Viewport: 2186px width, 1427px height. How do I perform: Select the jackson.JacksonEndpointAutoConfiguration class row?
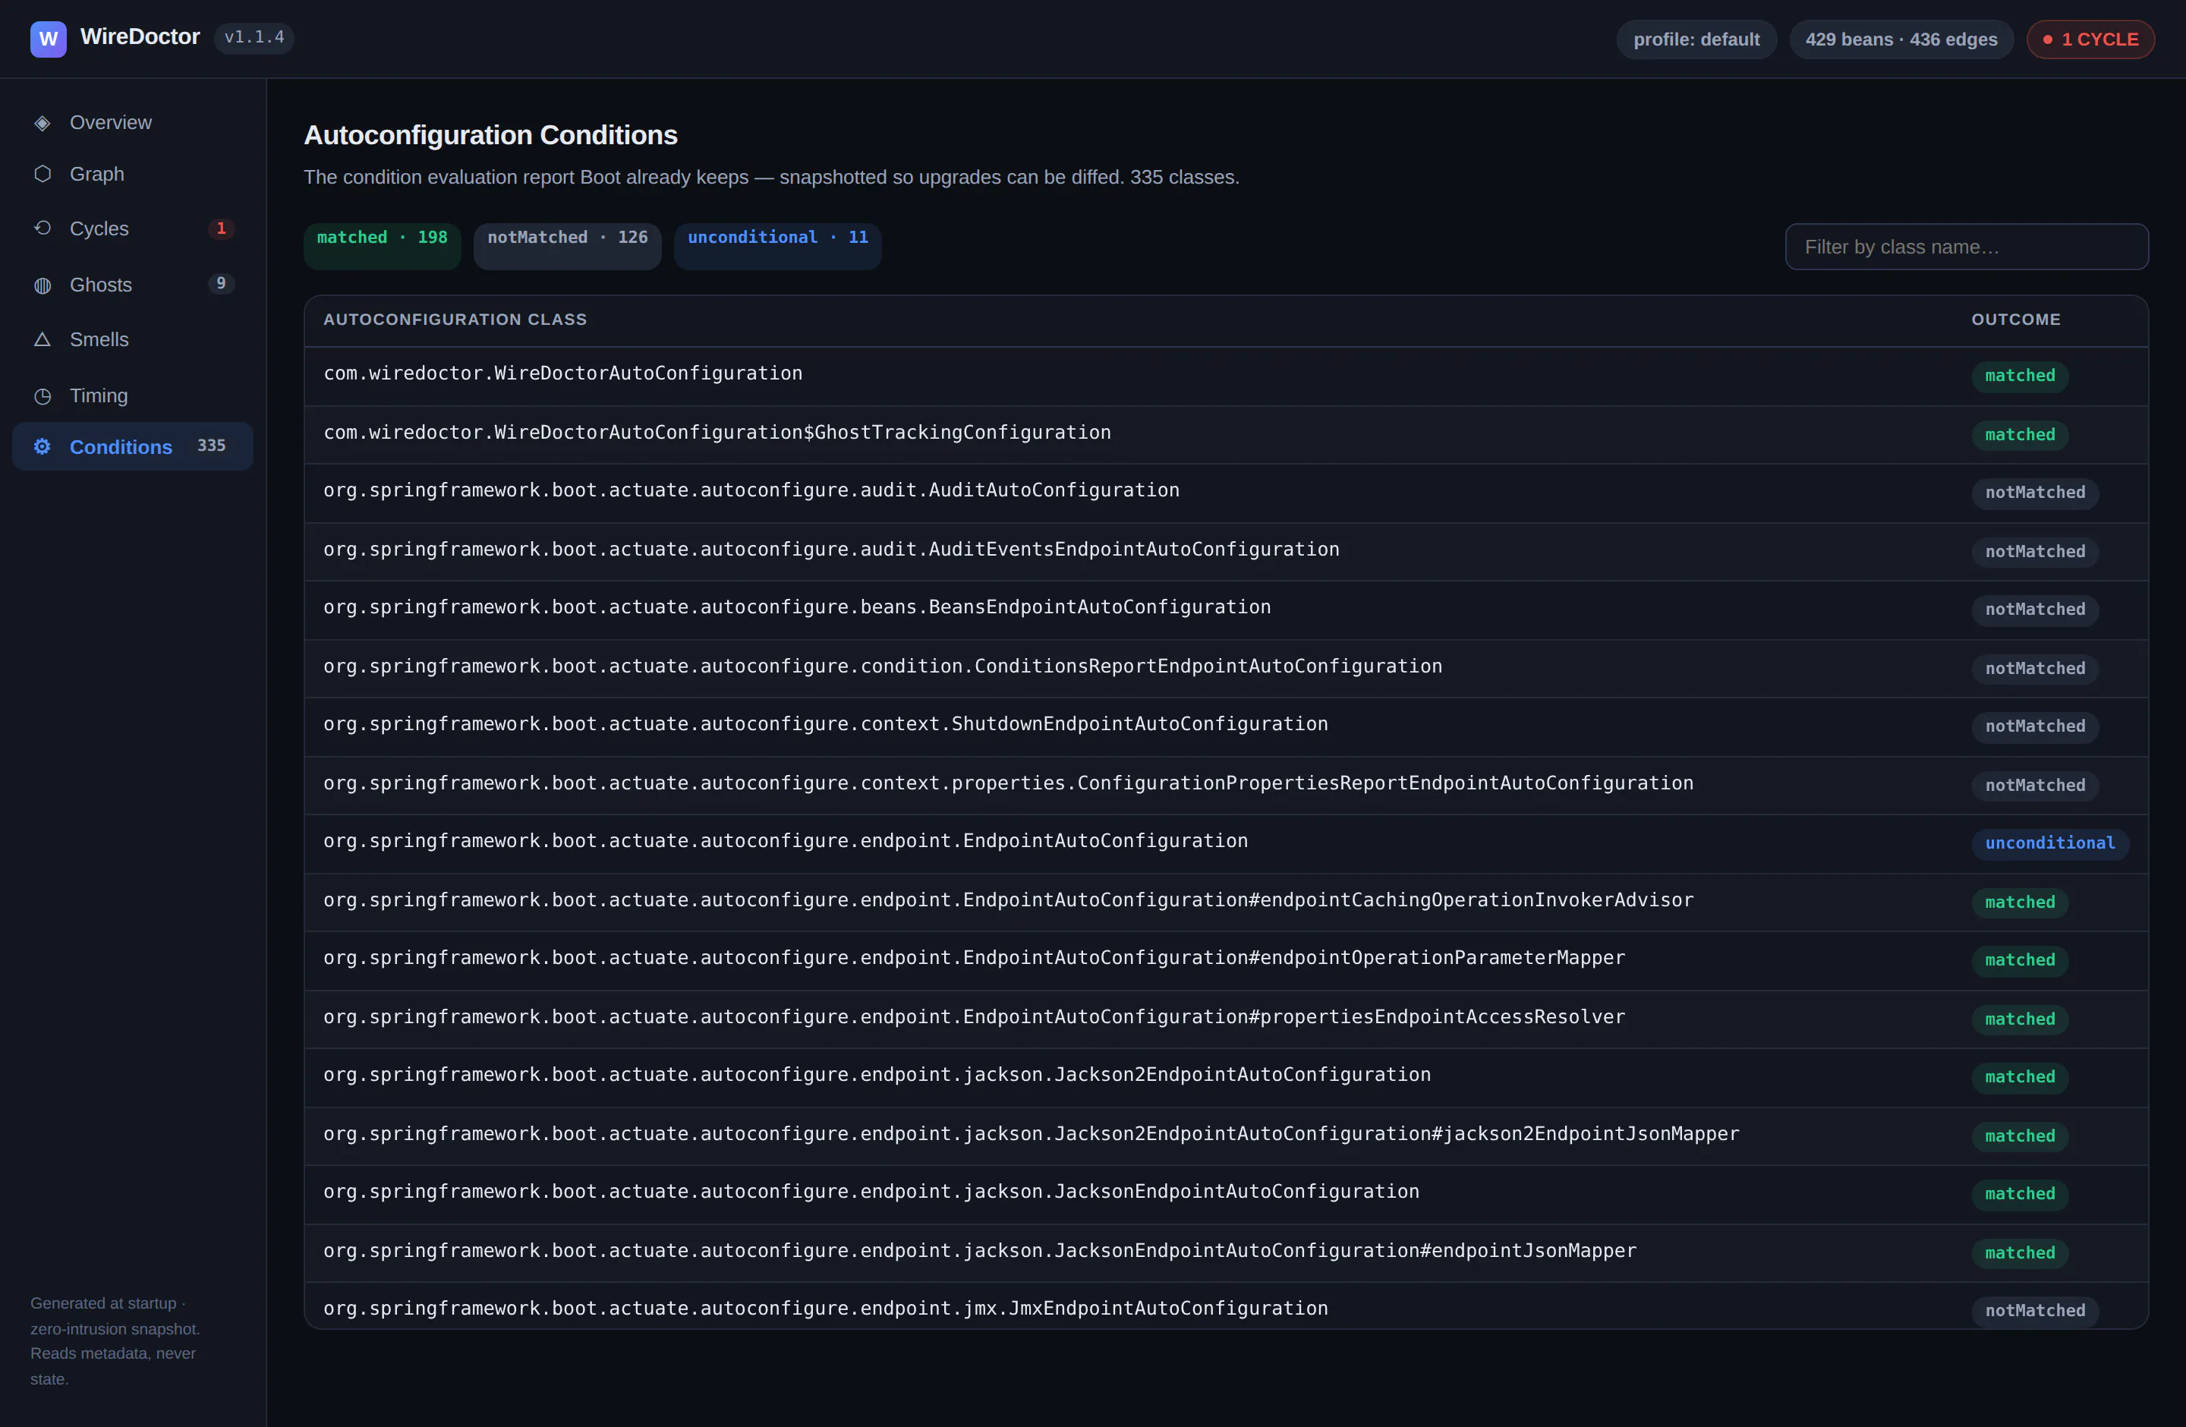tap(1226, 1194)
